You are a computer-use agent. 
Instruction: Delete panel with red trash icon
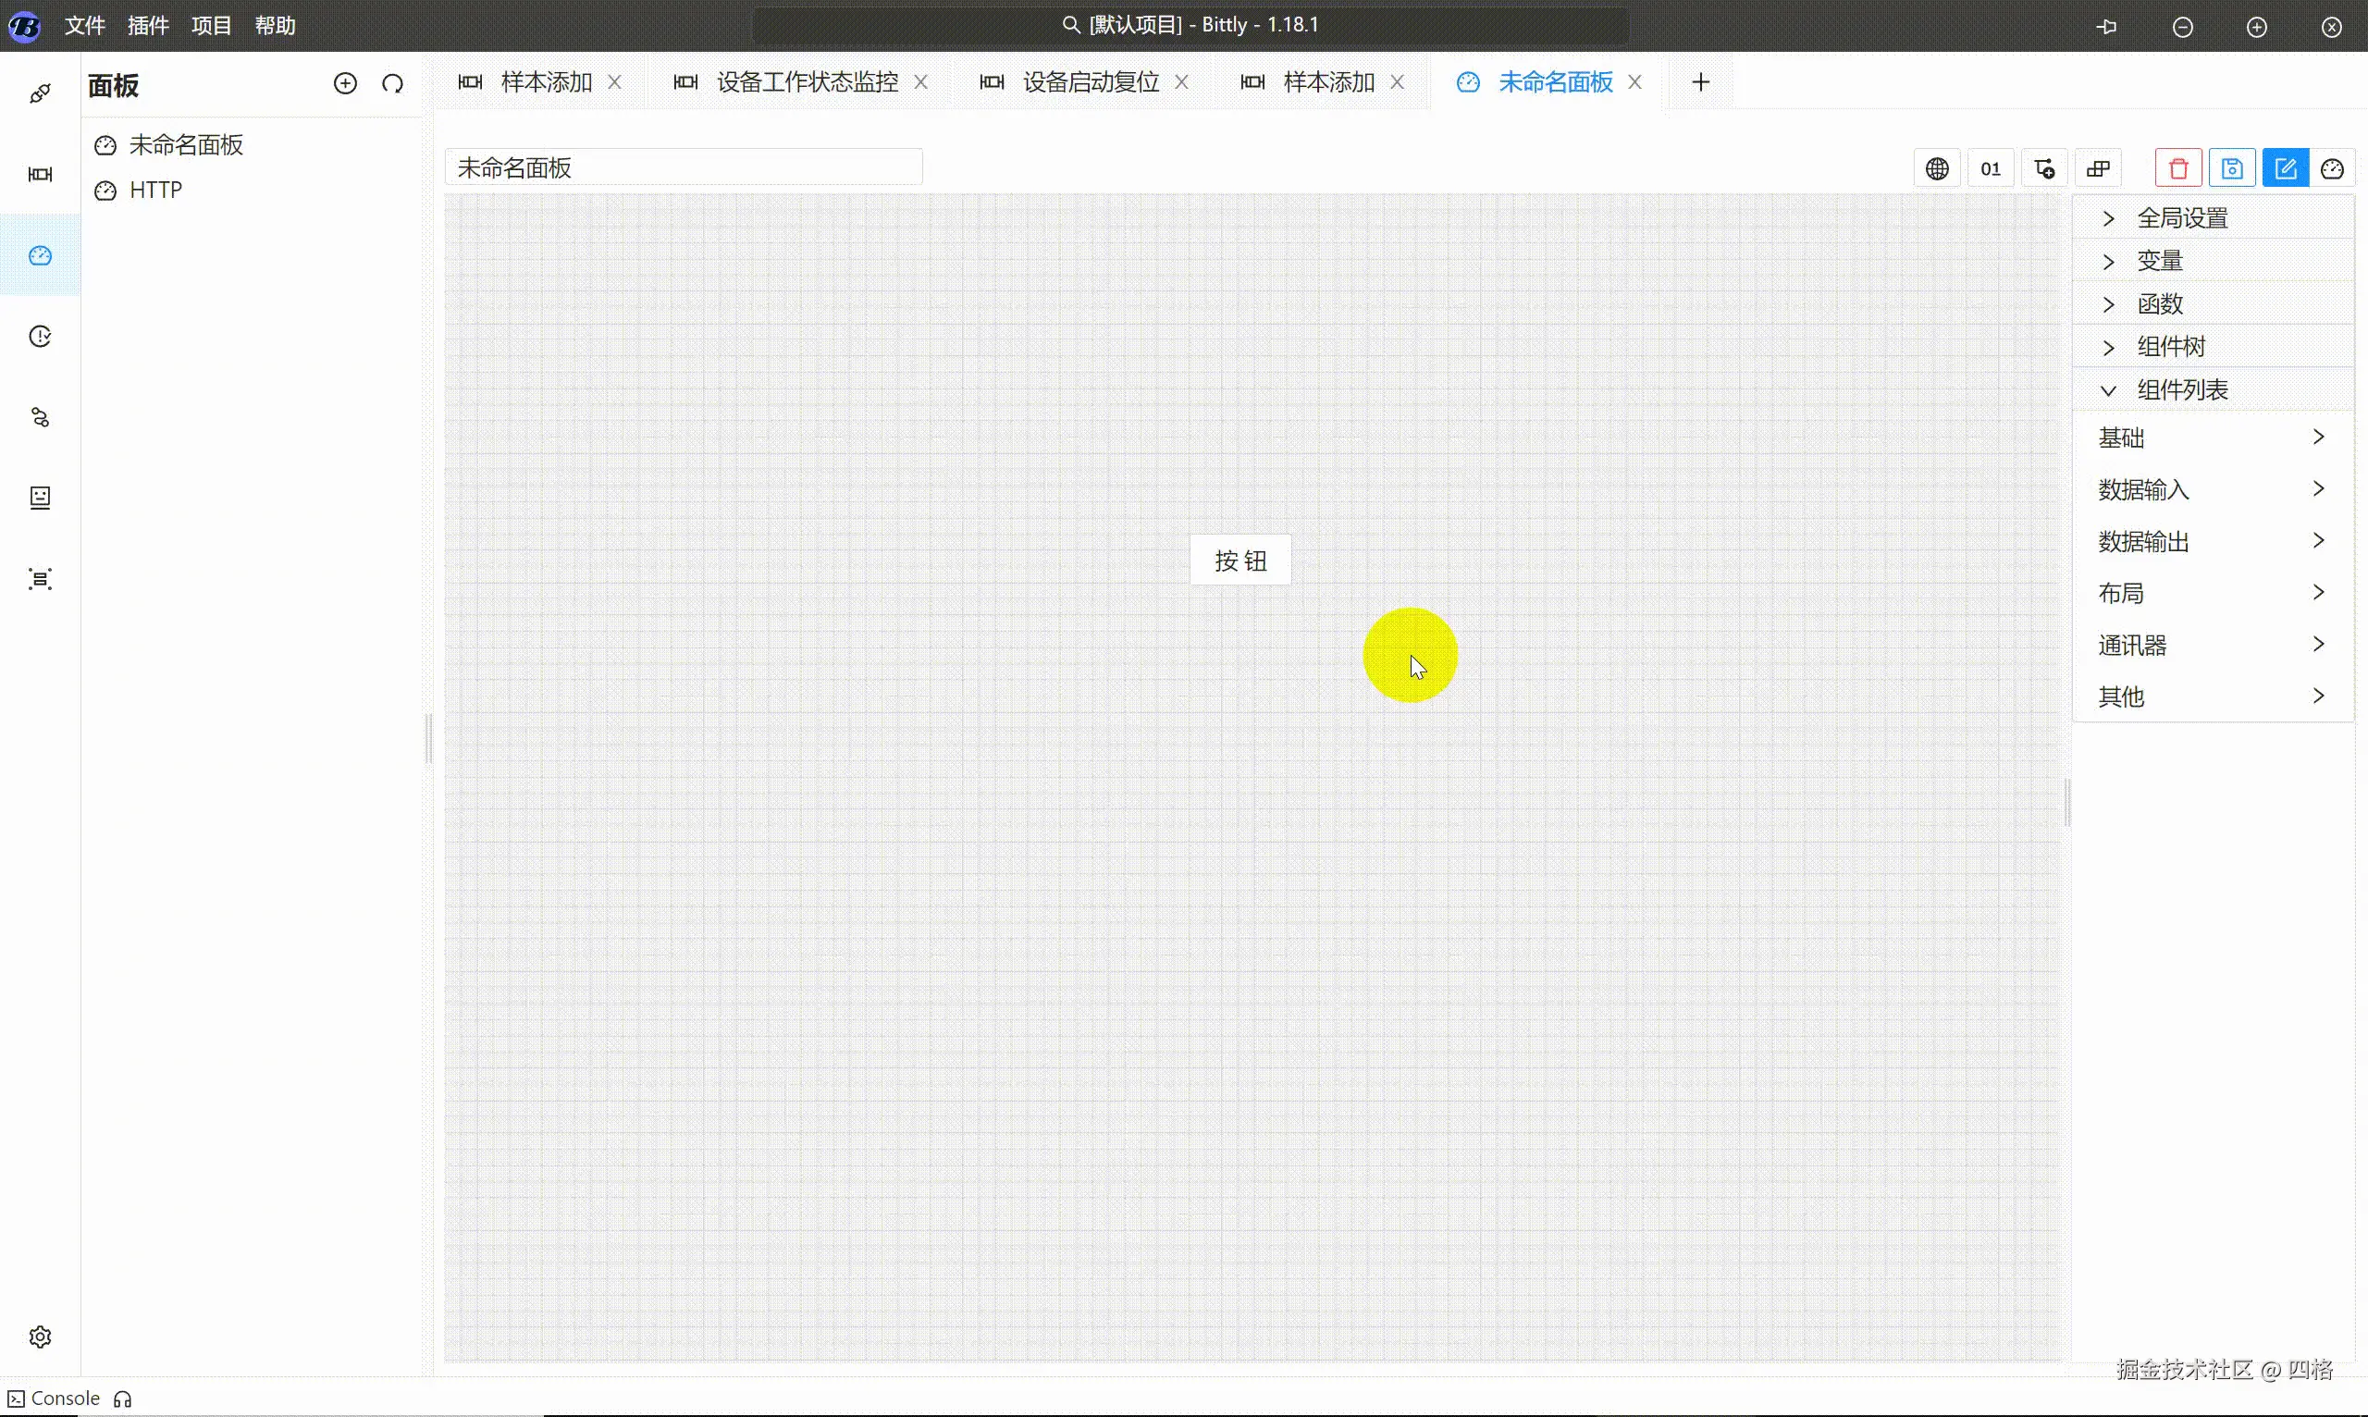click(x=2178, y=169)
